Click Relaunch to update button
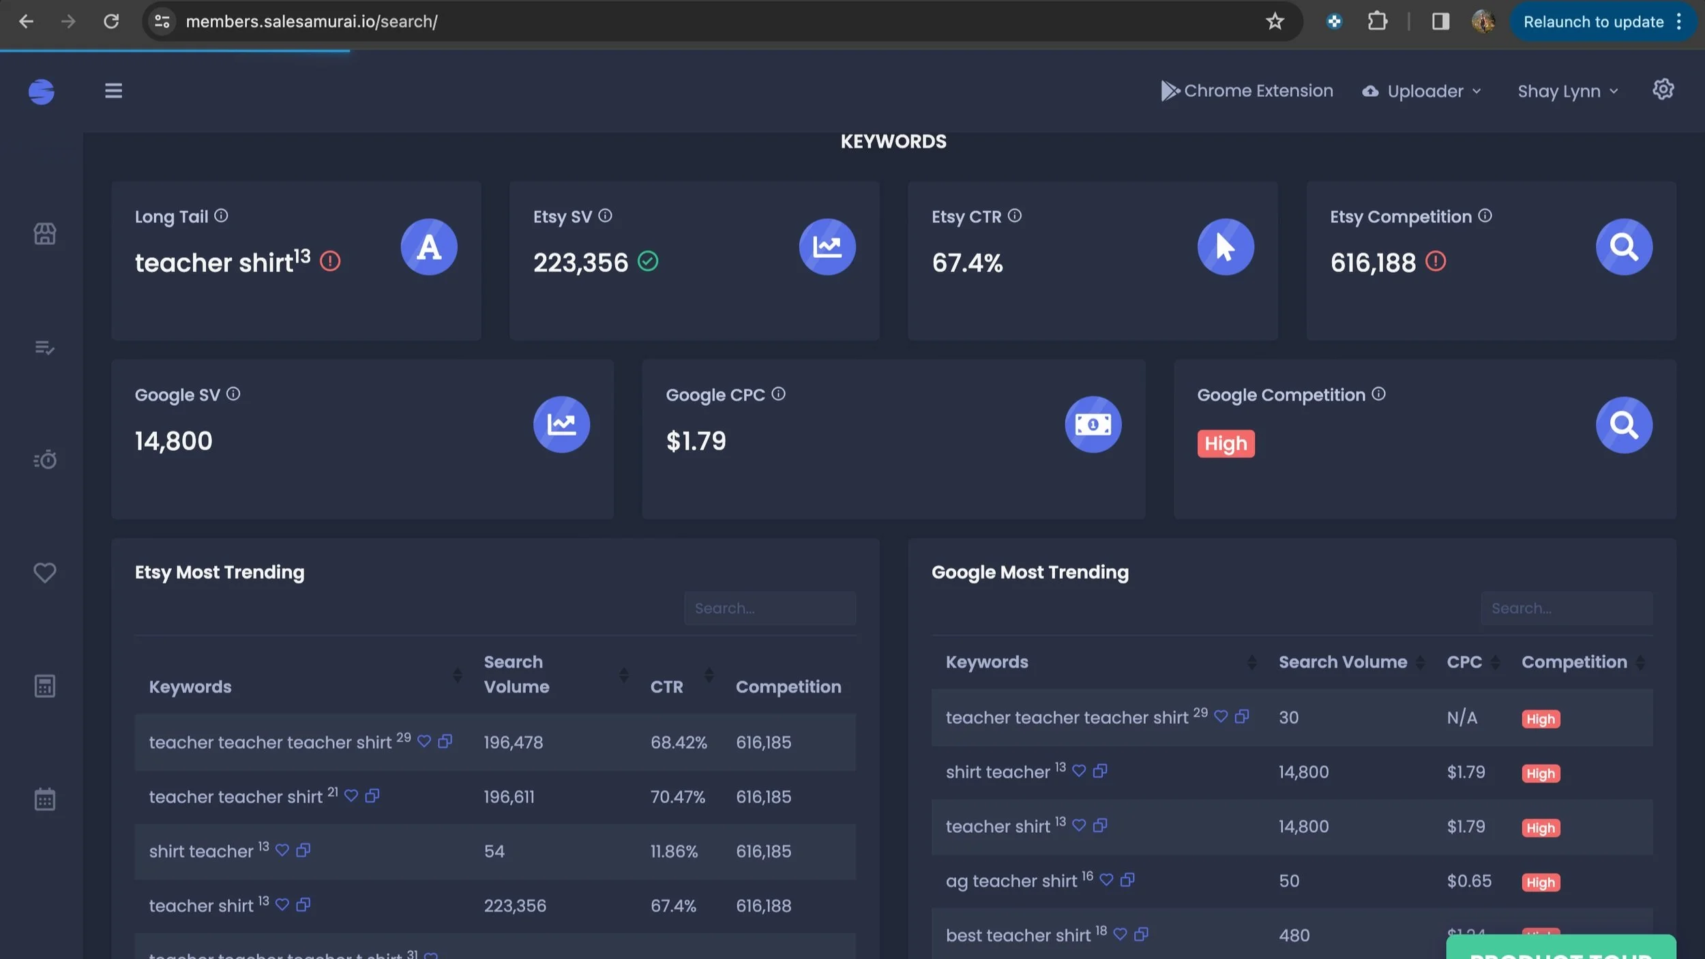Screen dimensions: 1705x959 point(1593,22)
